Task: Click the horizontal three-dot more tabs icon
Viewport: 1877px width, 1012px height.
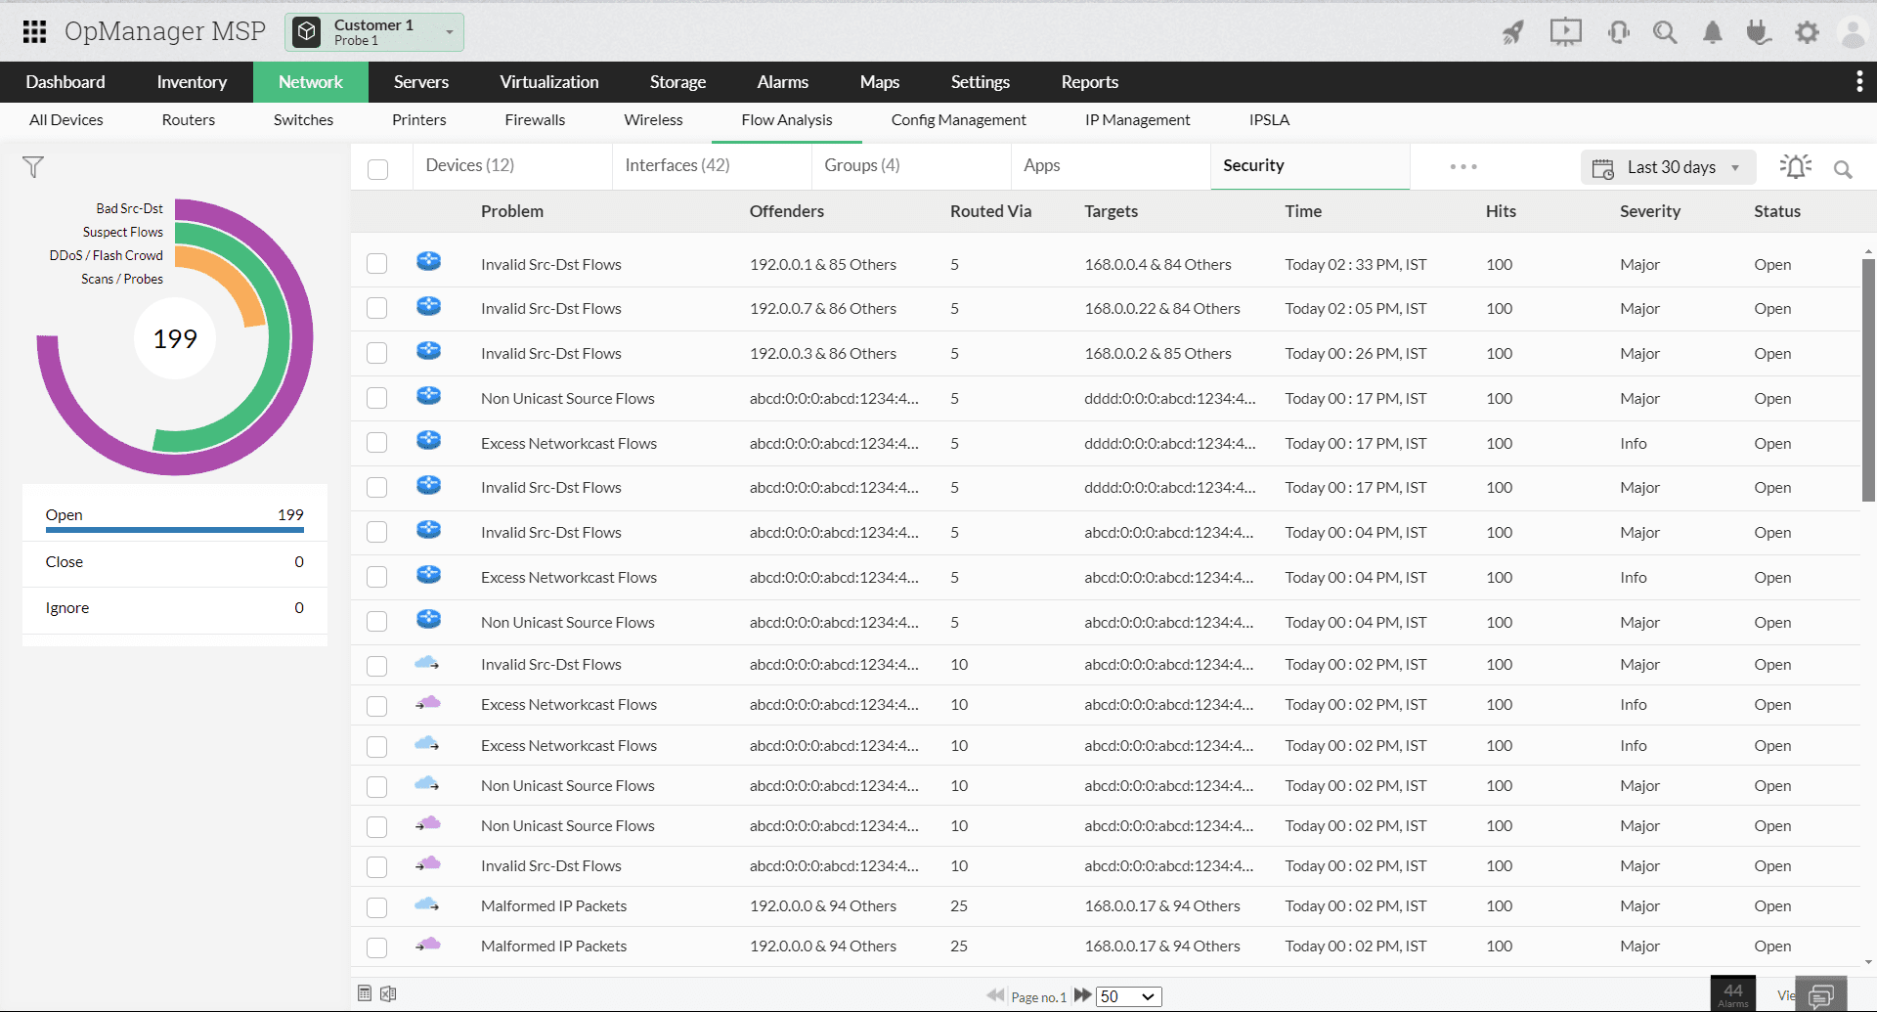Action: tap(1463, 166)
